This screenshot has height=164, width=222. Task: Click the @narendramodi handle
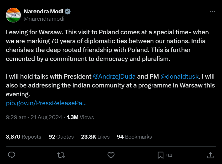[x=44, y=19]
